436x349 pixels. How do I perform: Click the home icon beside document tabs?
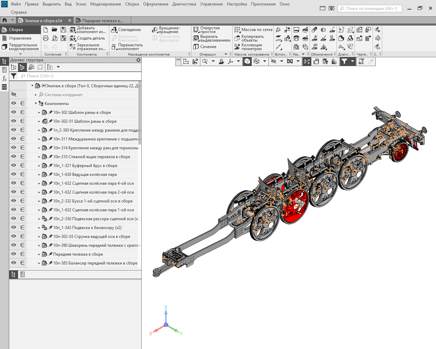(5, 20)
